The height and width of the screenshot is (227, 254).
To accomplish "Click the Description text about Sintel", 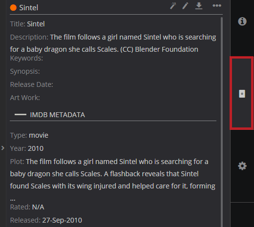I will (x=113, y=43).
